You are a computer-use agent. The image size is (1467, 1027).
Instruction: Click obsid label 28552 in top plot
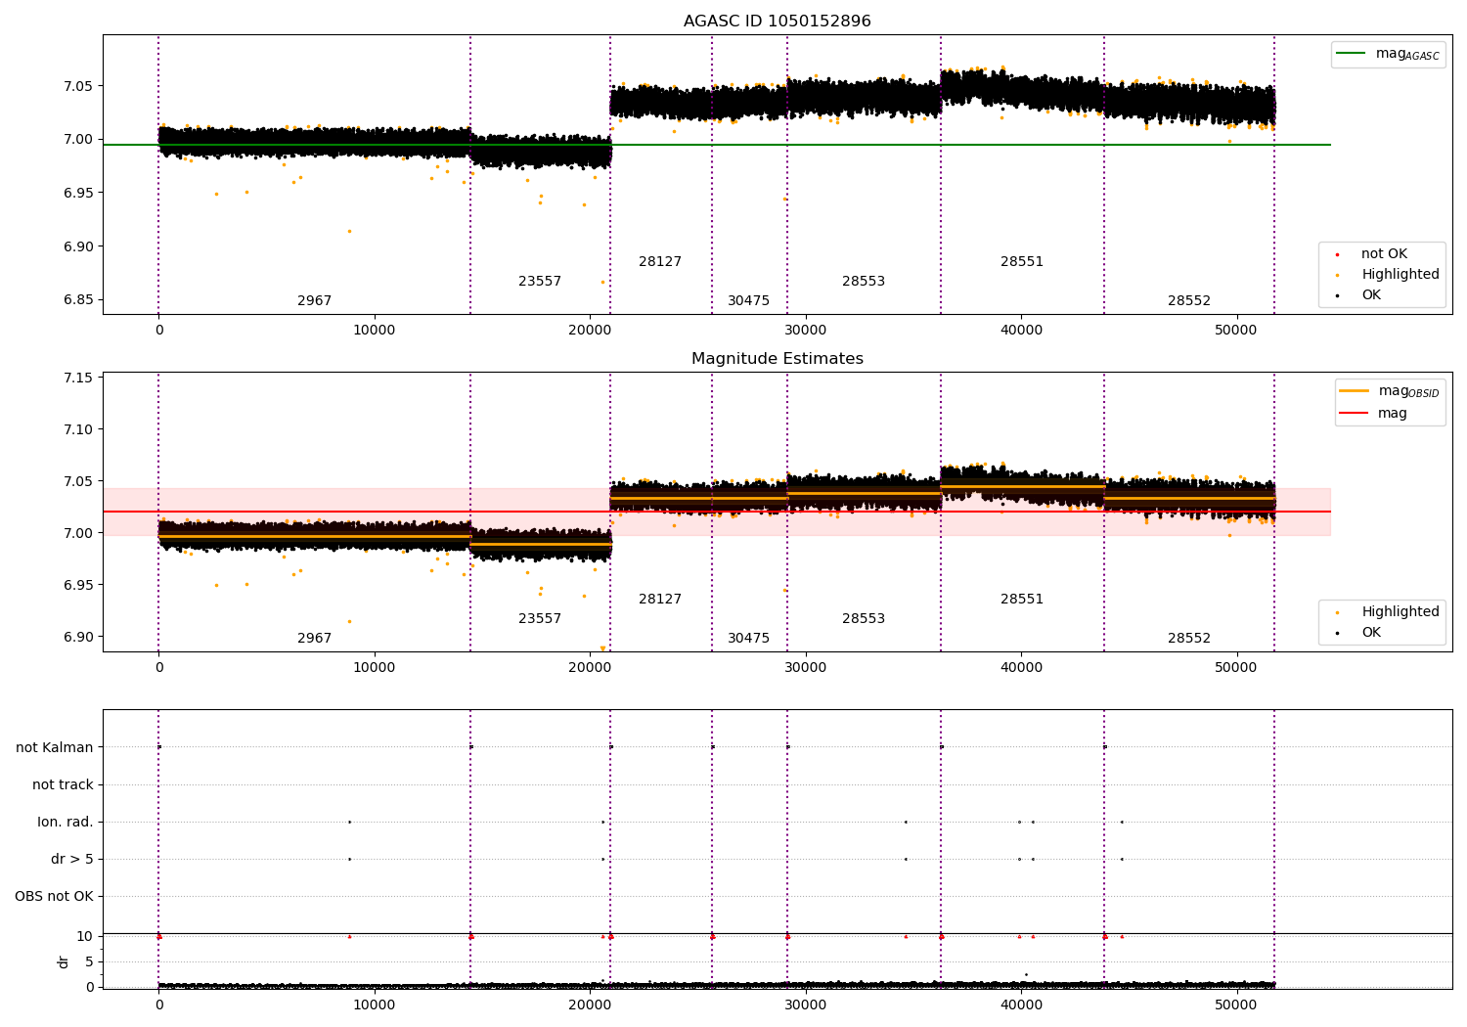1189,301
